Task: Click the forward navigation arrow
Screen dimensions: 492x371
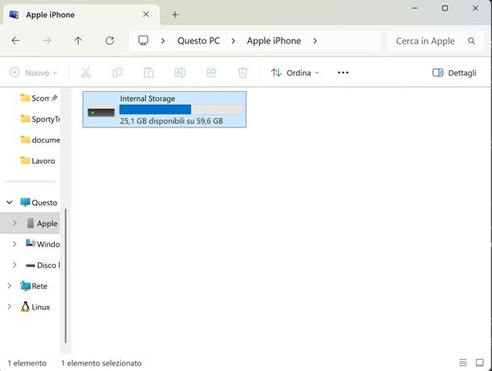Action: click(47, 40)
